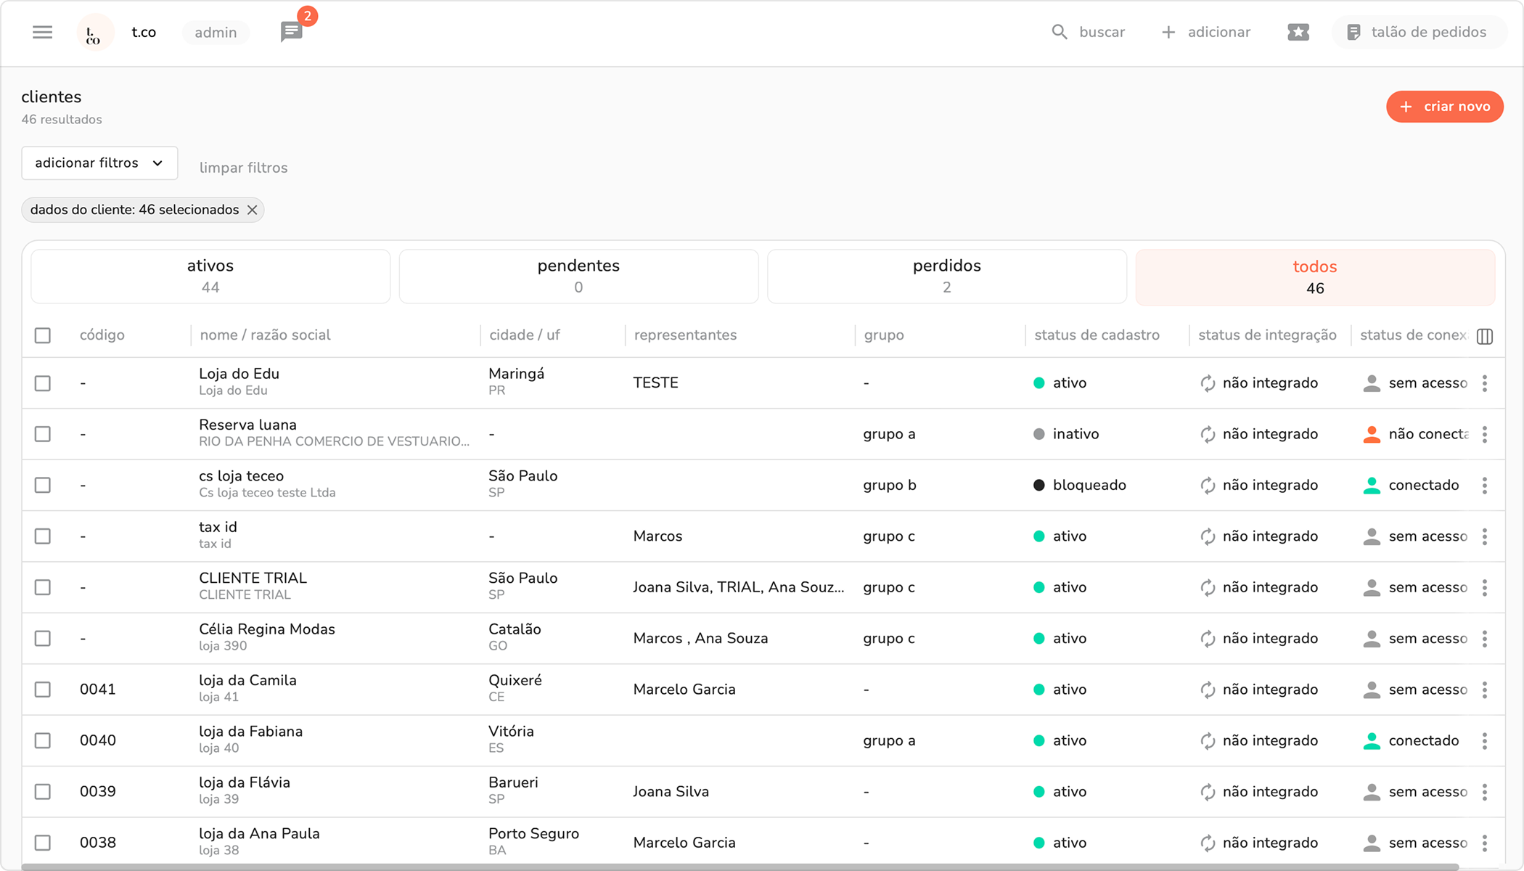
Task: Expand the adicionar filtros dropdown
Action: [x=99, y=163]
